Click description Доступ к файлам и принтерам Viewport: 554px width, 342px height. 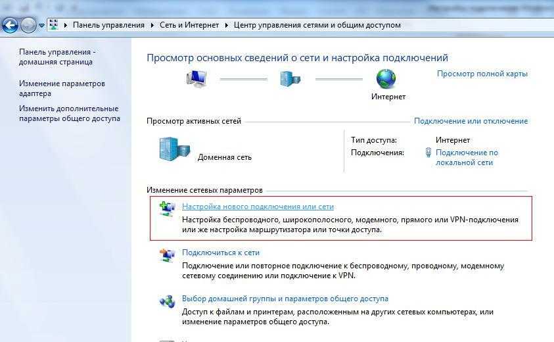tap(337, 316)
